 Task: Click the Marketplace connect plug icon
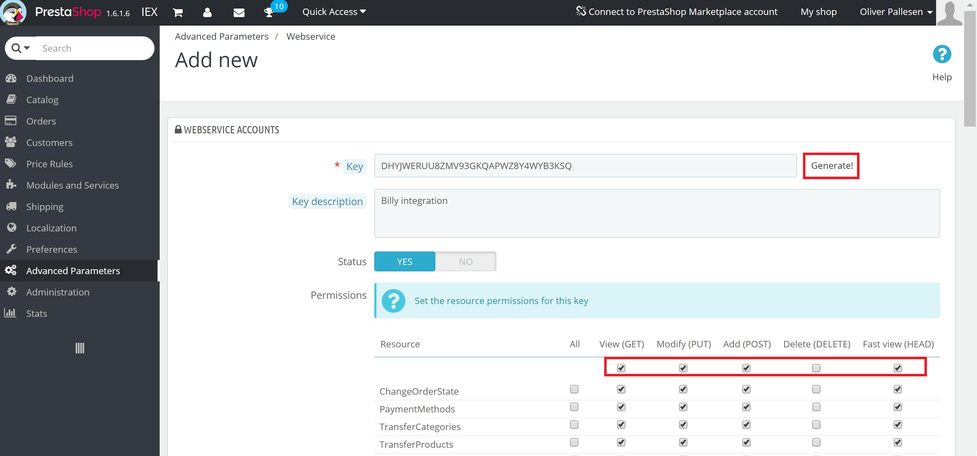tap(581, 11)
